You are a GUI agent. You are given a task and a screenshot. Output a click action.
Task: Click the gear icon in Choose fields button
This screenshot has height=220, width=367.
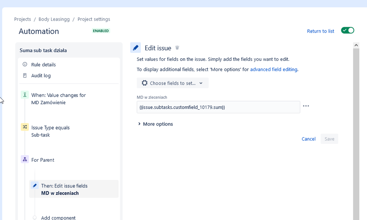(x=145, y=83)
